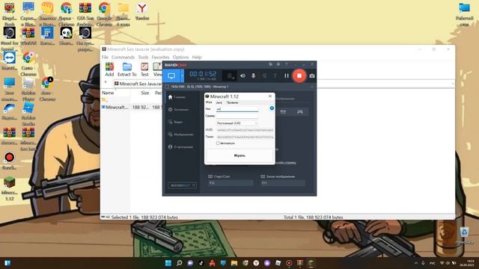Click the Bandicam mouse effect icon
Viewport: 479px width, 269px height.
point(264,75)
